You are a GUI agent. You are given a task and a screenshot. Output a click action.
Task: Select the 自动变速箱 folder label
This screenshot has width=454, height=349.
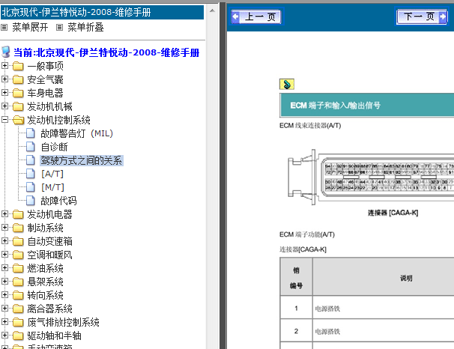point(49,241)
